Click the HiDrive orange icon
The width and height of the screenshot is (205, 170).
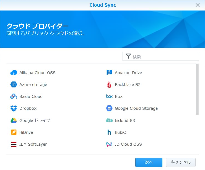[14, 132]
